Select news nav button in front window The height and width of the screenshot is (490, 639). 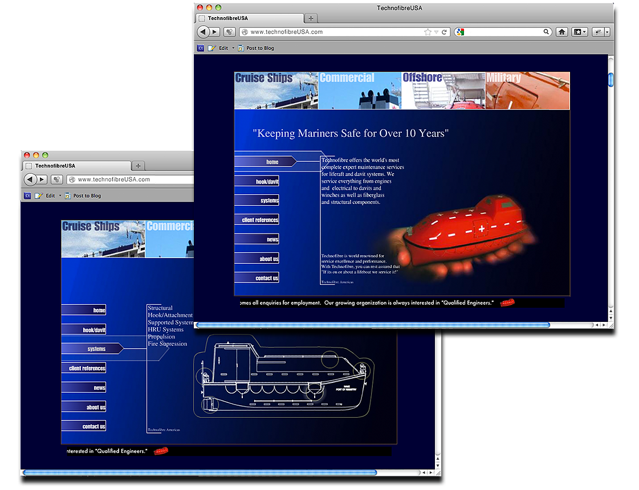point(257,239)
